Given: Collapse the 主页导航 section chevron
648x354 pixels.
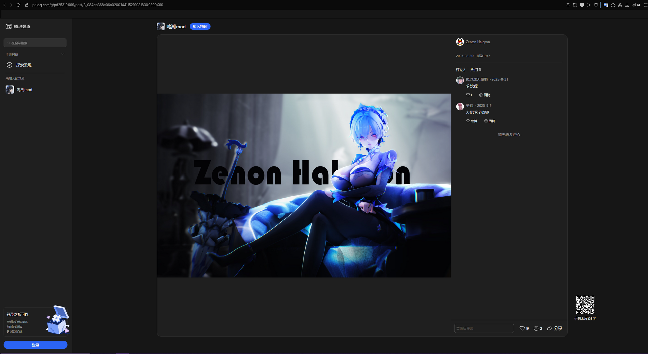Looking at the screenshot, I should click(x=63, y=54).
